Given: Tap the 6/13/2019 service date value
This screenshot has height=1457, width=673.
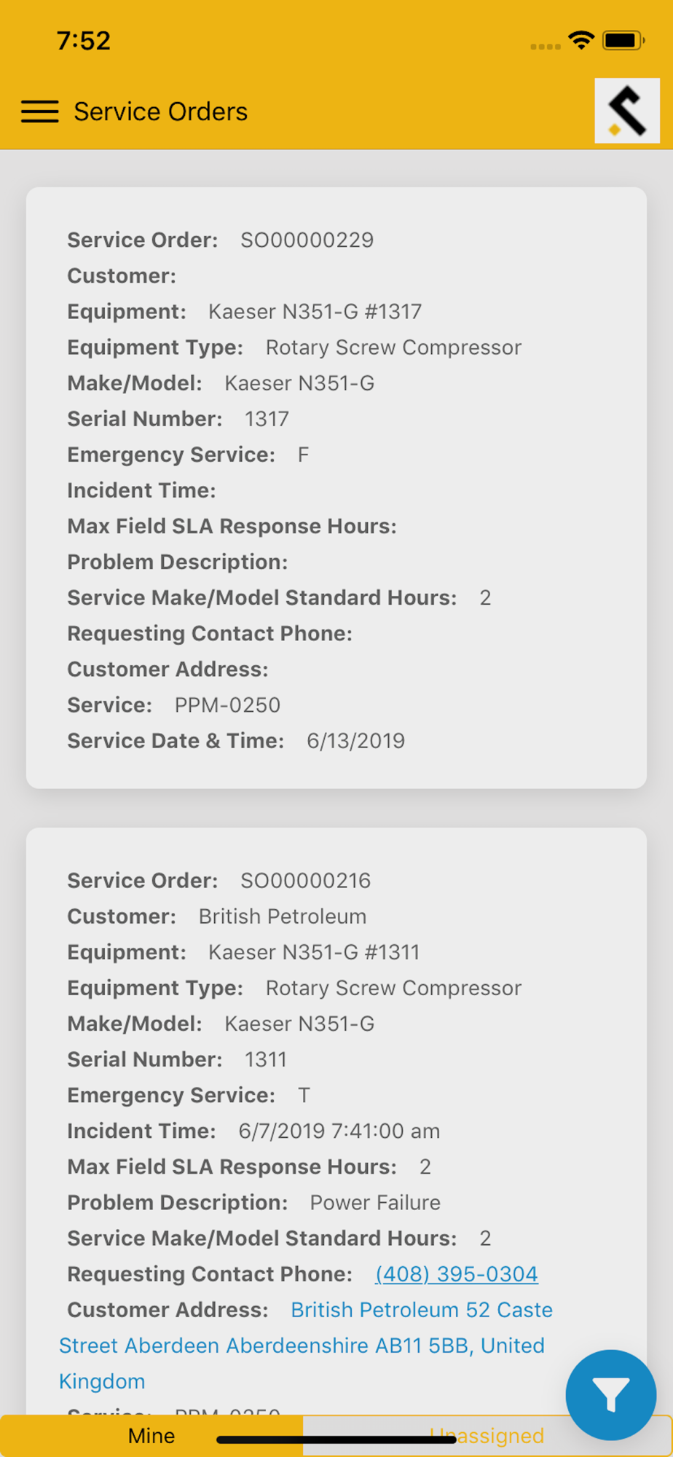Looking at the screenshot, I should click(x=355, y=741).
